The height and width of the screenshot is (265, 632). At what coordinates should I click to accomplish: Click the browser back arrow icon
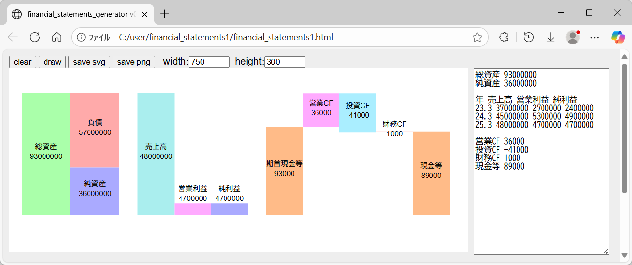(x=13, y=37)
